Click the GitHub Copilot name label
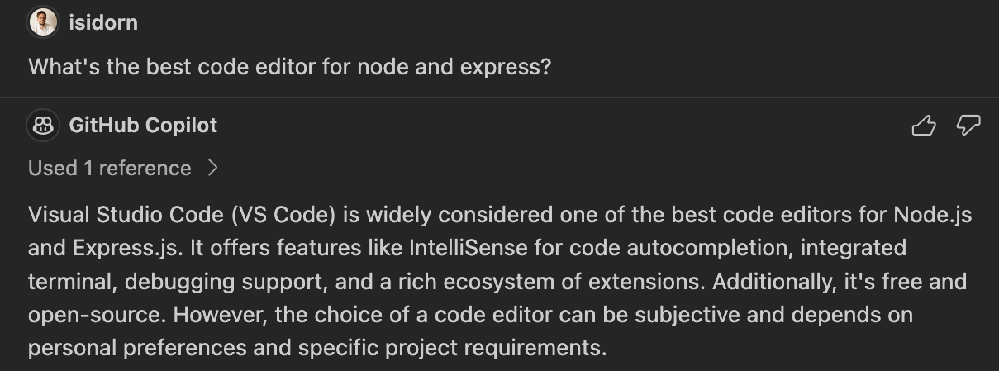 (143, 126)
